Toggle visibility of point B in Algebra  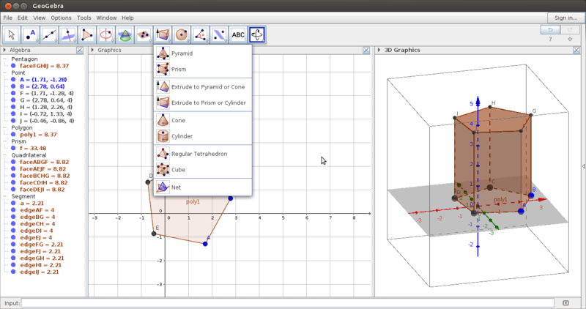click(13, 86)
